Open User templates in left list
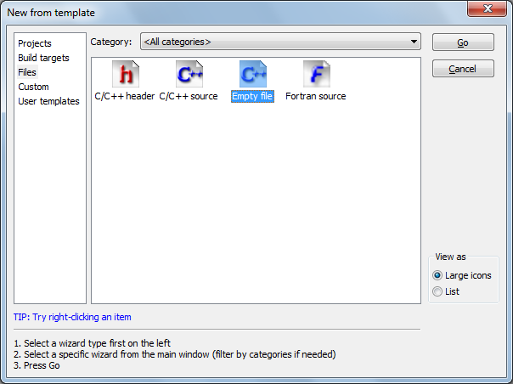Viewport: 513px width, 384px height. coord(48,101)
